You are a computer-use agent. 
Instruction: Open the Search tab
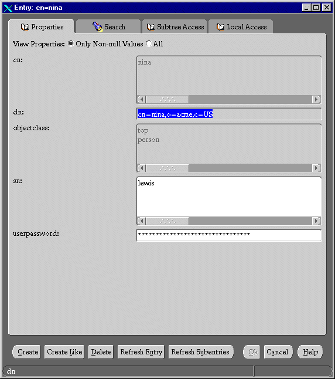pyautogui.click(x=108, y=26)
